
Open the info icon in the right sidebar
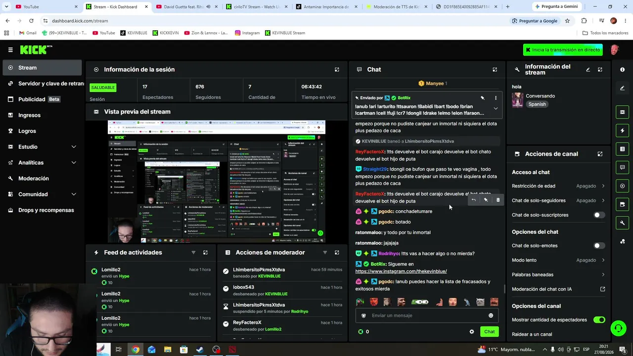click(x=622, y=70)
